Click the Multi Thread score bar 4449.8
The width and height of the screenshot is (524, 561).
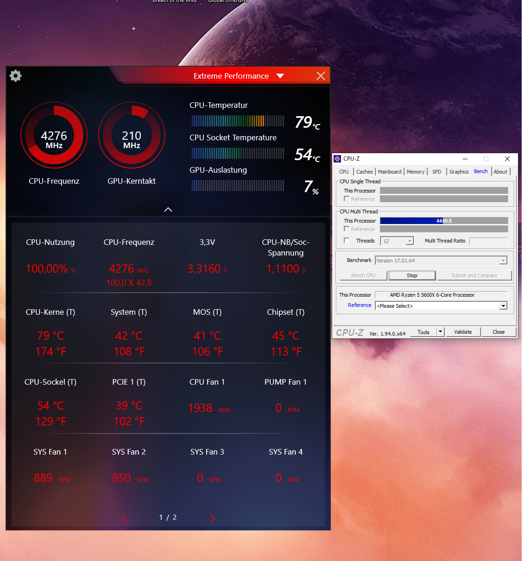coord(444,221)
